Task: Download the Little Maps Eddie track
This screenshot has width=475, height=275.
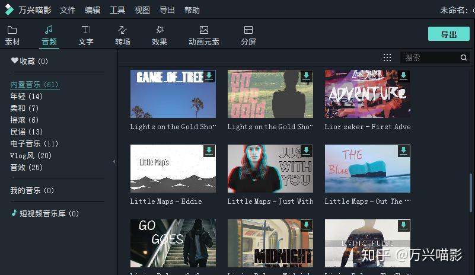Action: [x=209, y=151]
